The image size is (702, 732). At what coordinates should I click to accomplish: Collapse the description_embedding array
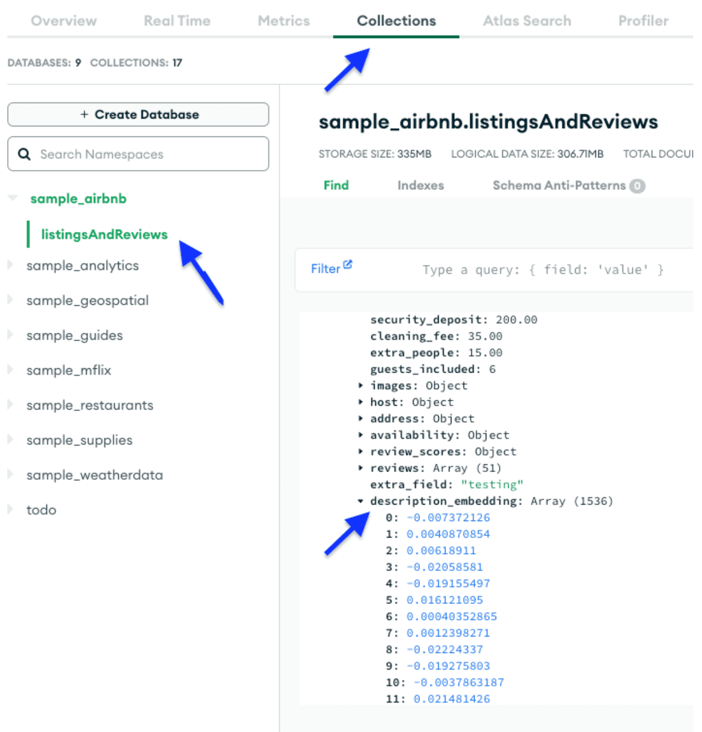pyautogui.click(x=360, y=501)
